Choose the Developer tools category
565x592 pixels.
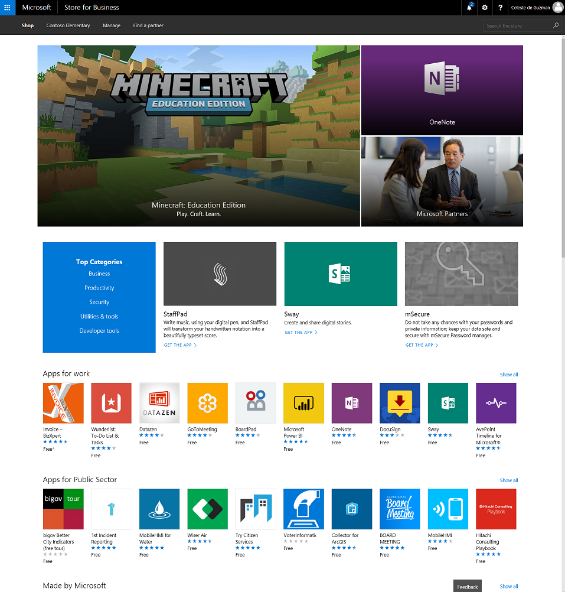[x=99, y=331]
